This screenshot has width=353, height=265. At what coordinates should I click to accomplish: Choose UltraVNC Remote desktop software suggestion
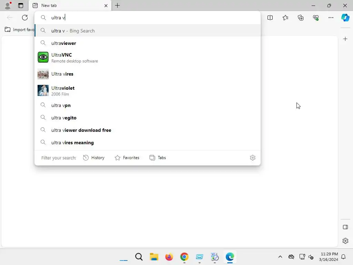(x=148, y=58)
